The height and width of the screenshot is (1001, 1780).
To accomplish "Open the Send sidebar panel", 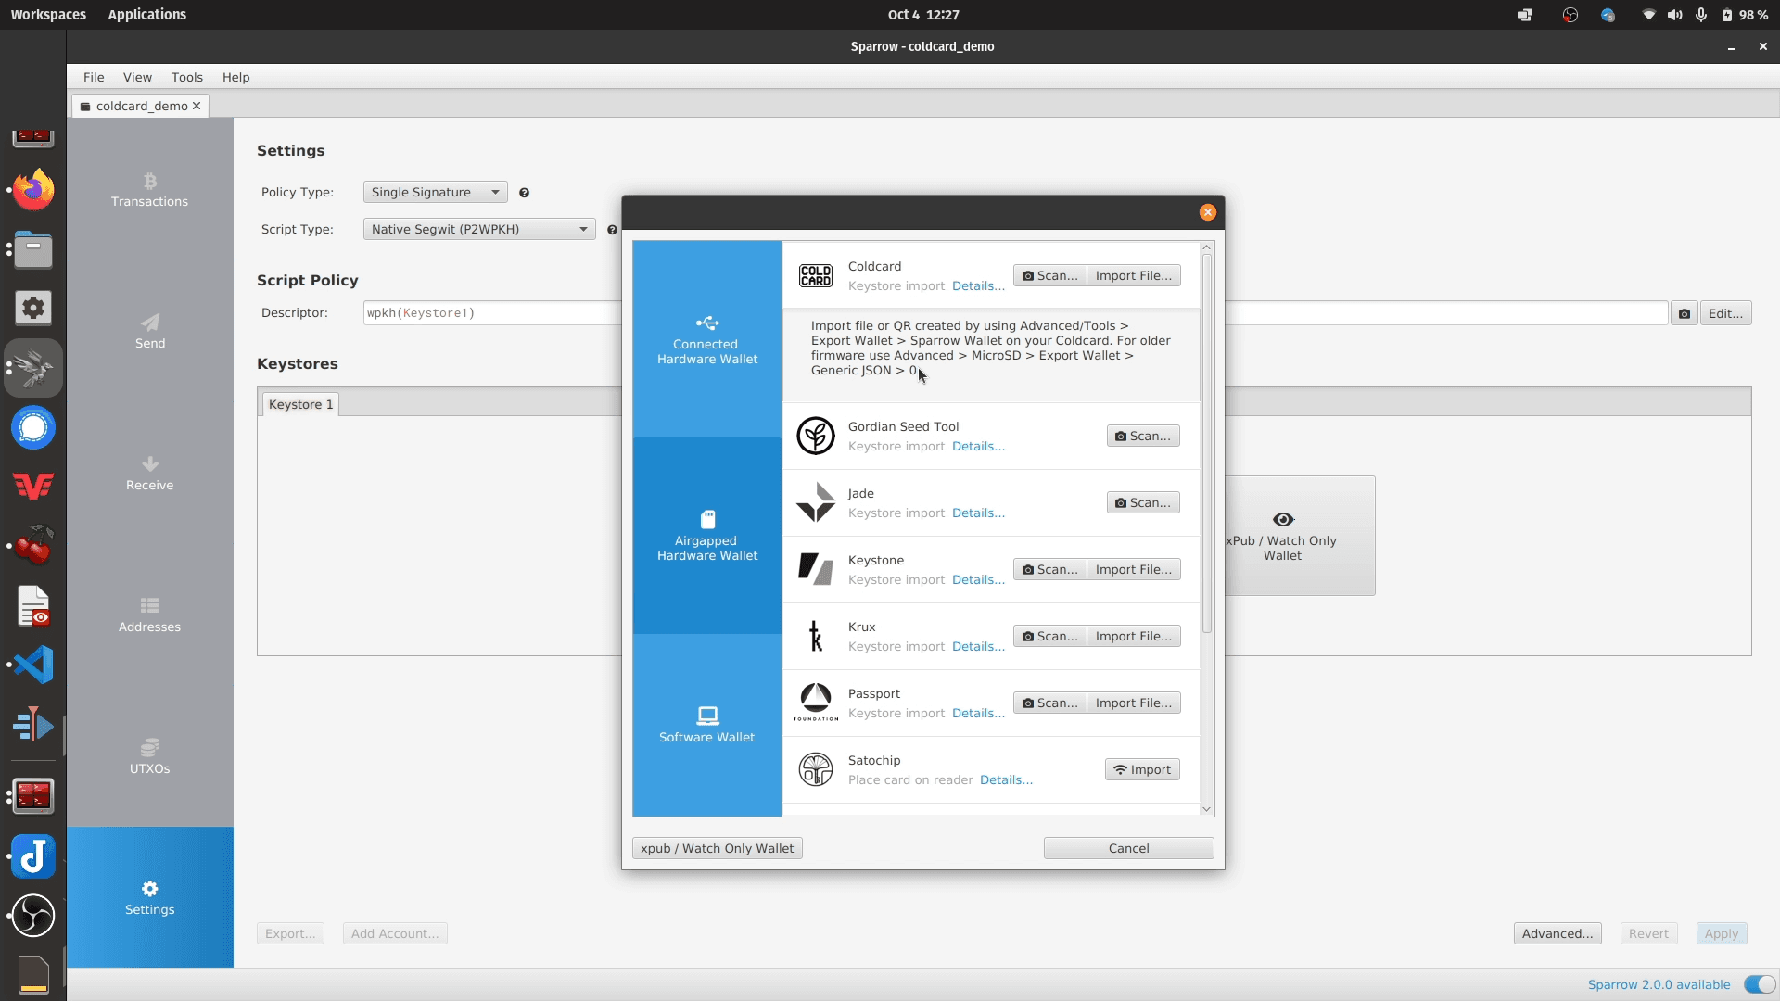I will point(149,332).
